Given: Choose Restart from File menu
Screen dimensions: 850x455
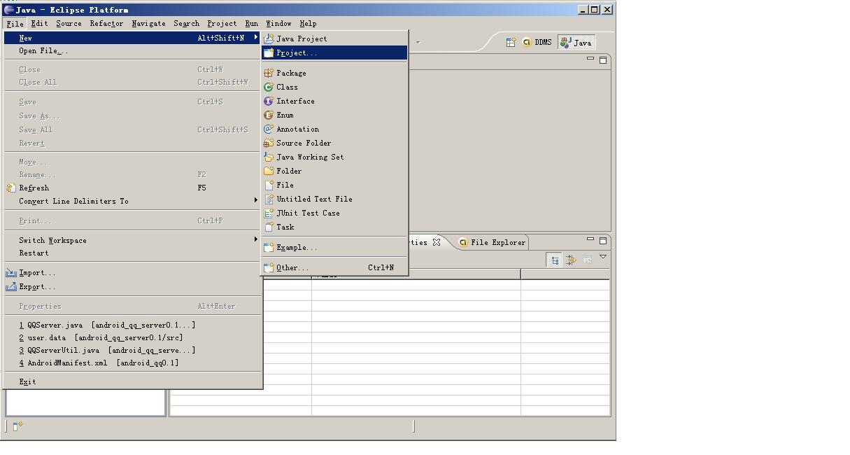Looking at the screenshot, I should [x=133, y=253].
